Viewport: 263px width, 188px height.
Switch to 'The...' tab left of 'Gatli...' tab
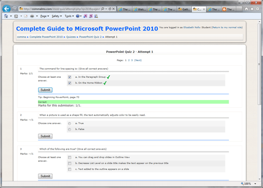[169, 9]
